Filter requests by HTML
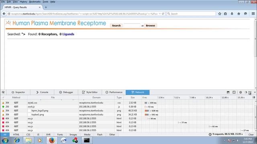This screenshot has height=144, width=257. pyautogui.click(x=16, y=134)
